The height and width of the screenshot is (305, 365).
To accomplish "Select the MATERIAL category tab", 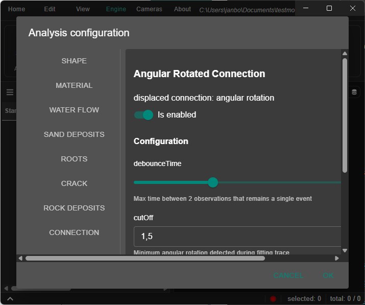I will click(x=74, y=85).
